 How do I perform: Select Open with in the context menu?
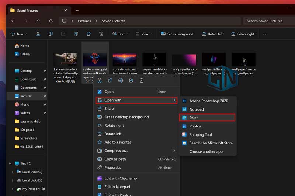pyautogui.click(x=136, y=100)
